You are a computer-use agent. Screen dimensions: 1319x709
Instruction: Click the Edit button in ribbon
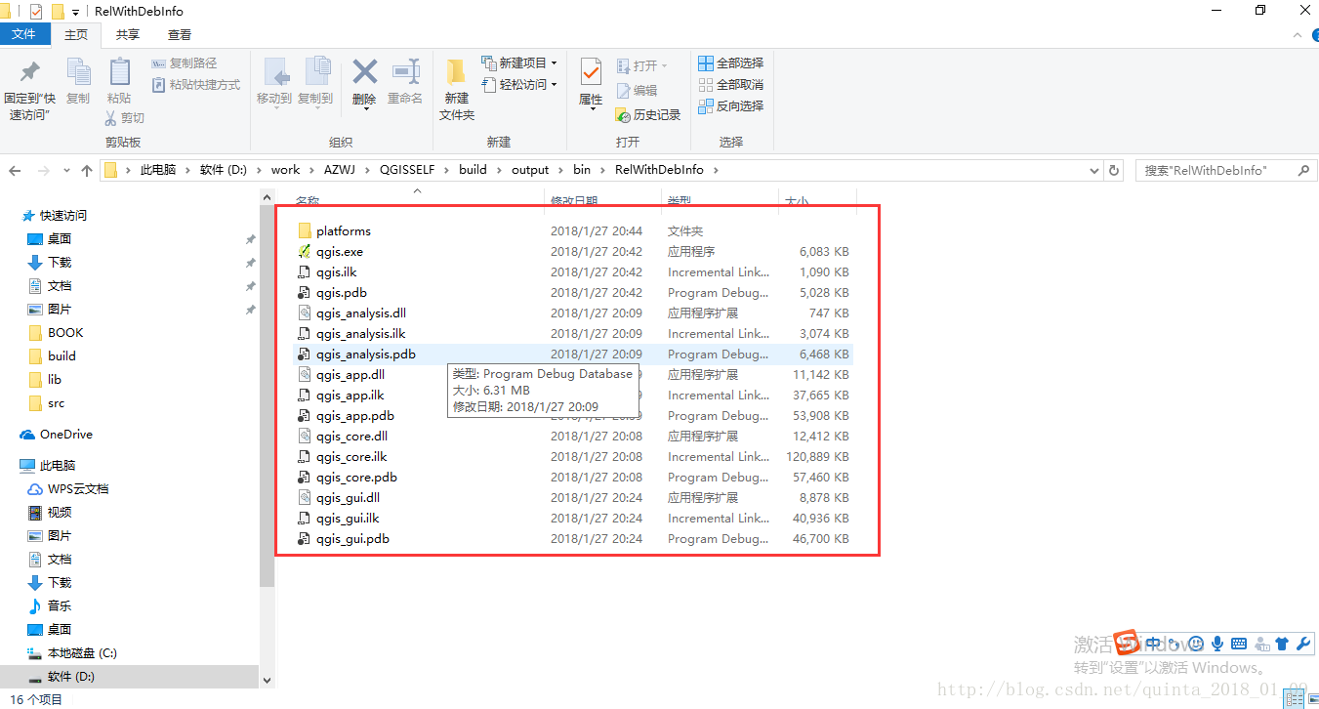(x=637, y=90)
